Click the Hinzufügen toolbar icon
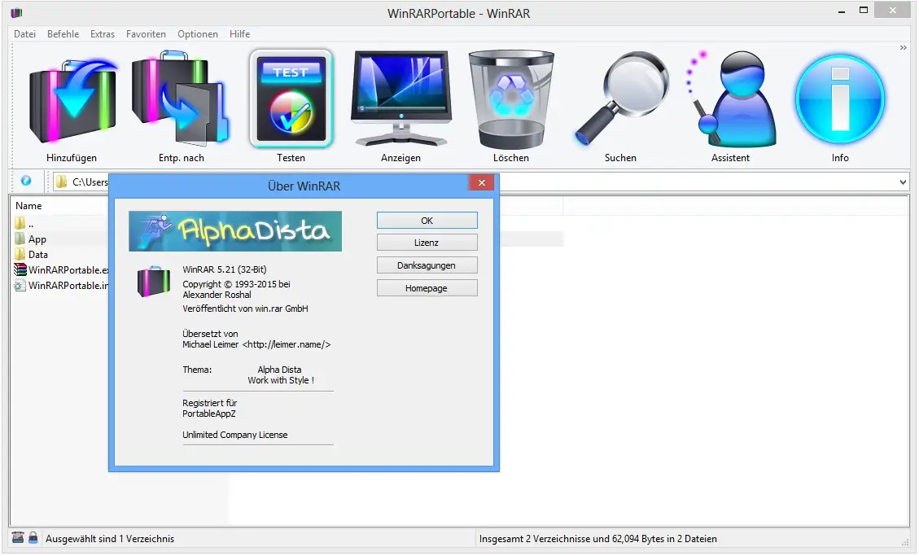 pos(72,100)
